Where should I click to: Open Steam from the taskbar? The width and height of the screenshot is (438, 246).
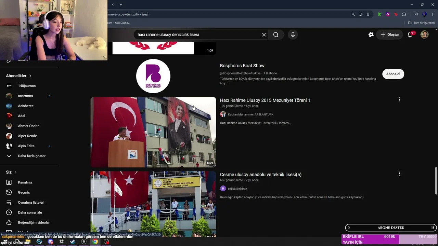73,242
